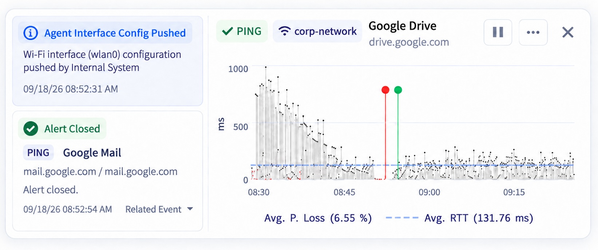Click the Agent Interface Config Pushed title
The height and width of the screenshot is (250, 598).
(x=115, y=33)
